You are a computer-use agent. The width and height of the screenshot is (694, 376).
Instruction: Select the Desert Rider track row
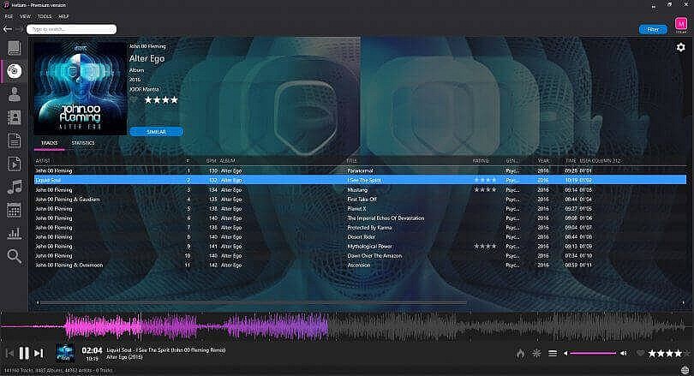[x=360, y=237]
